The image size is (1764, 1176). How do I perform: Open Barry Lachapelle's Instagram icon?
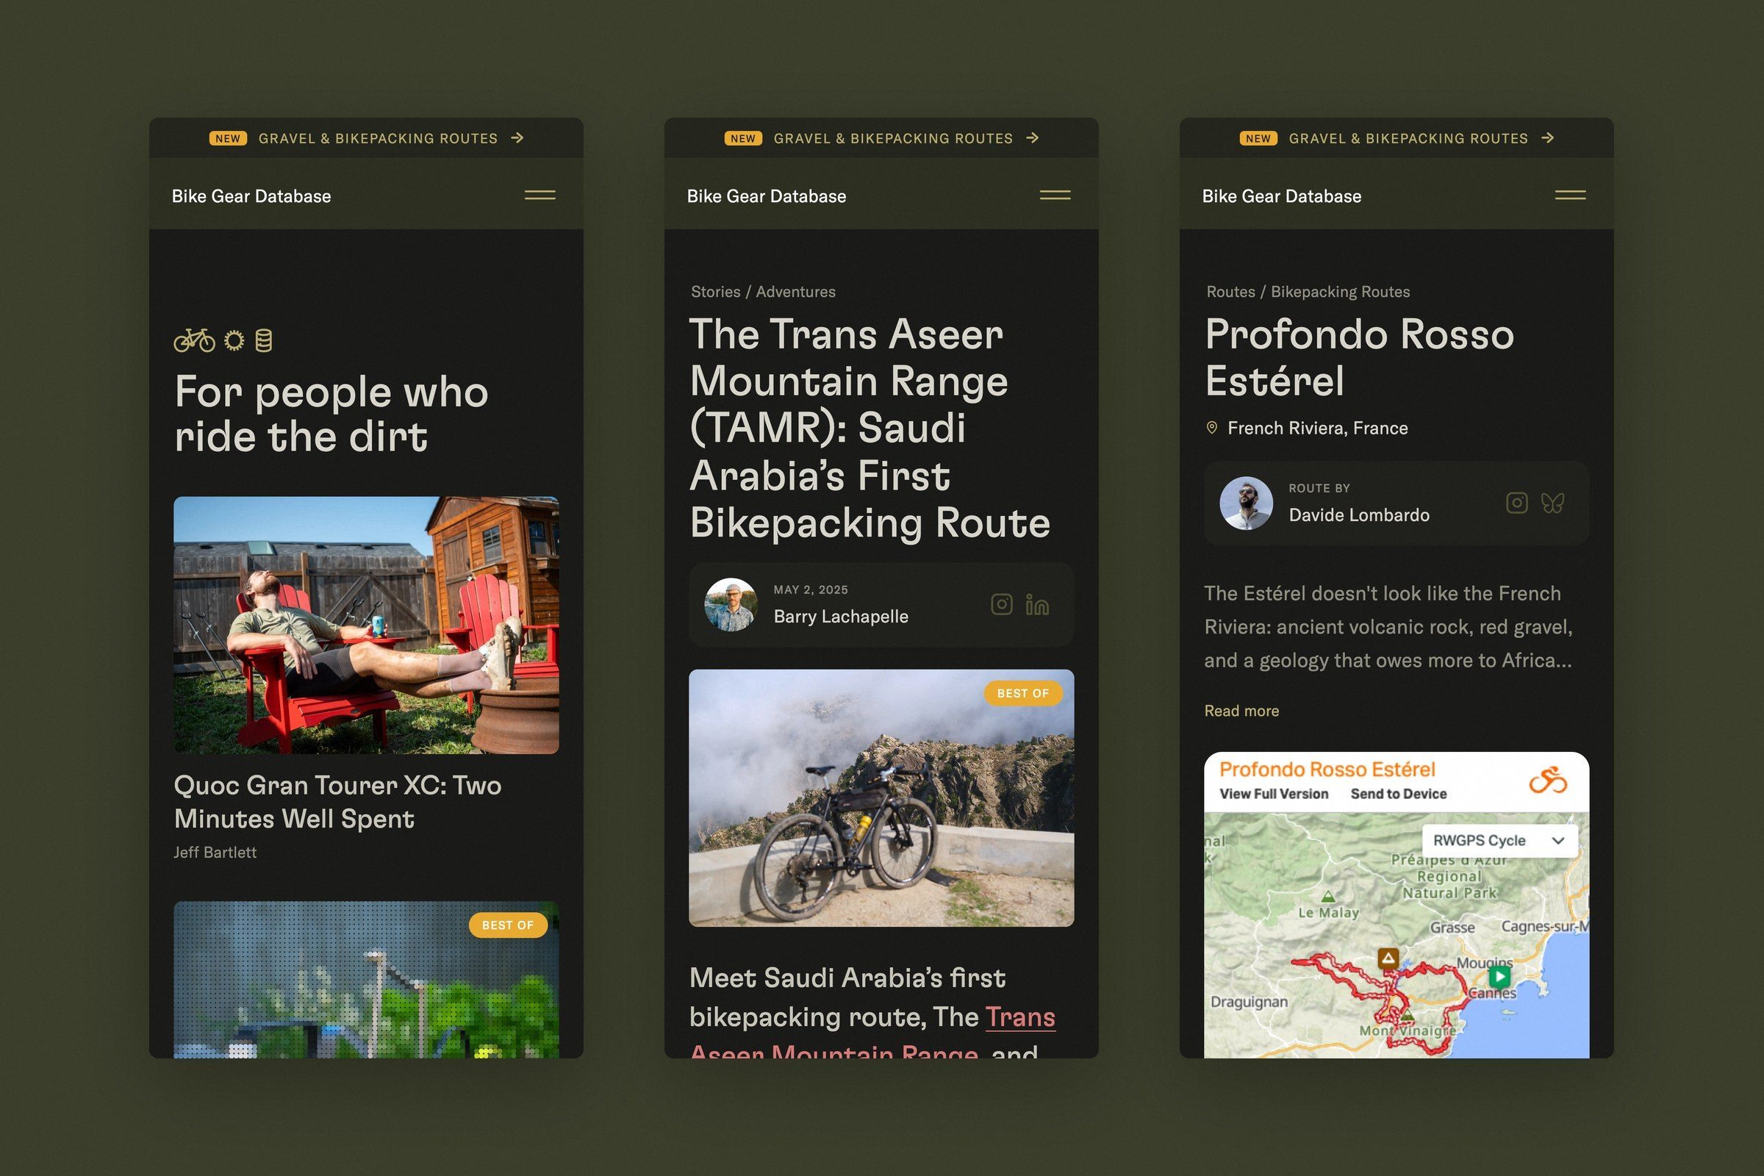coord(1002,604)
